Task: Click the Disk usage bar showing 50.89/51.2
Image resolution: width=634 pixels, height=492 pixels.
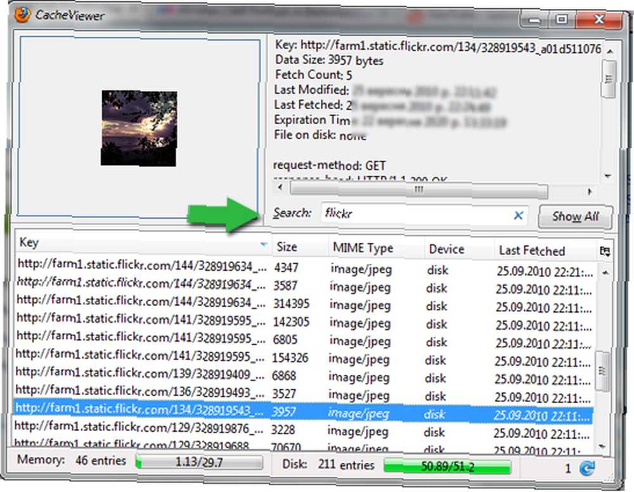Action: coord(447,466)
